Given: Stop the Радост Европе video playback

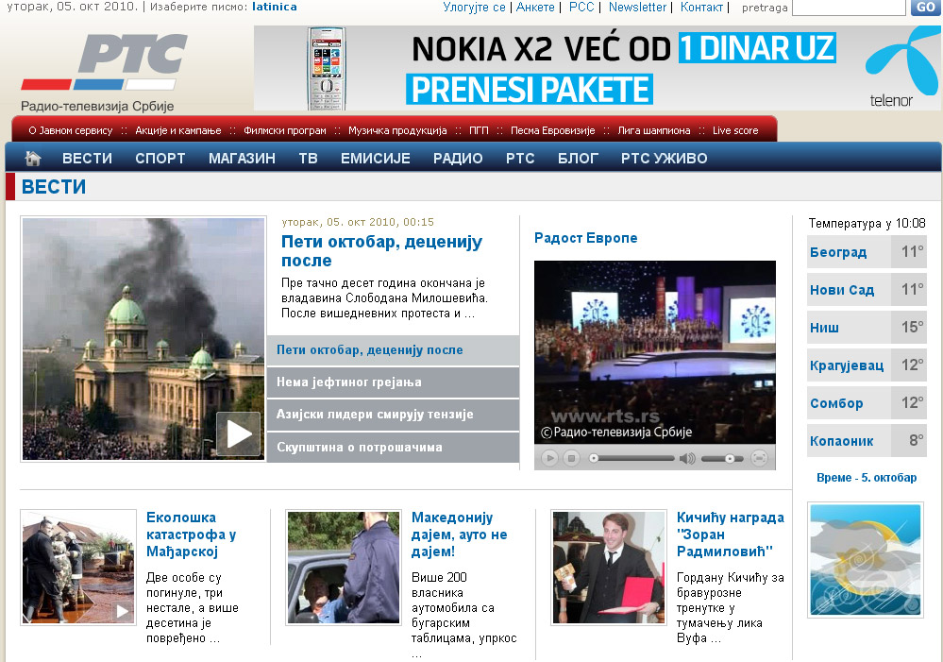Looking at the screenshot, I should 571,459.
